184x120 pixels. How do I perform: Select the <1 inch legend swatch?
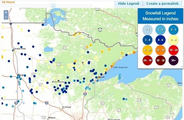pos(148,30)
